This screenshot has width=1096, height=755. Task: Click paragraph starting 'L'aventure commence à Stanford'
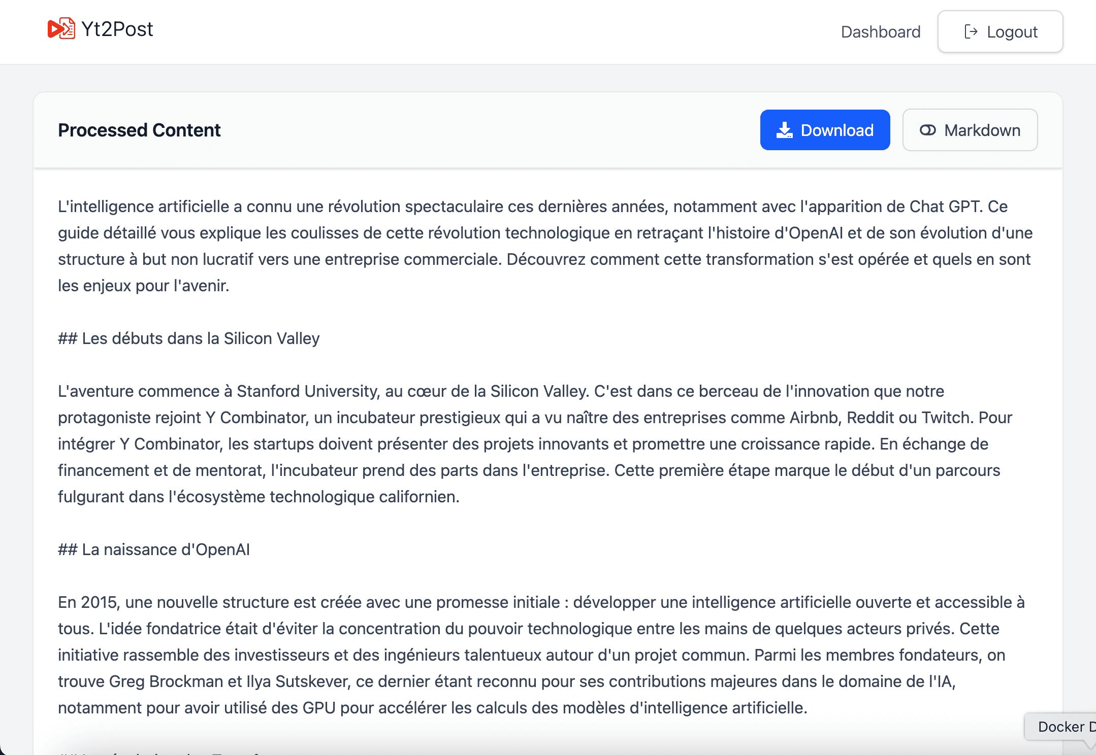pyautogui.click(x=535, y=444)
